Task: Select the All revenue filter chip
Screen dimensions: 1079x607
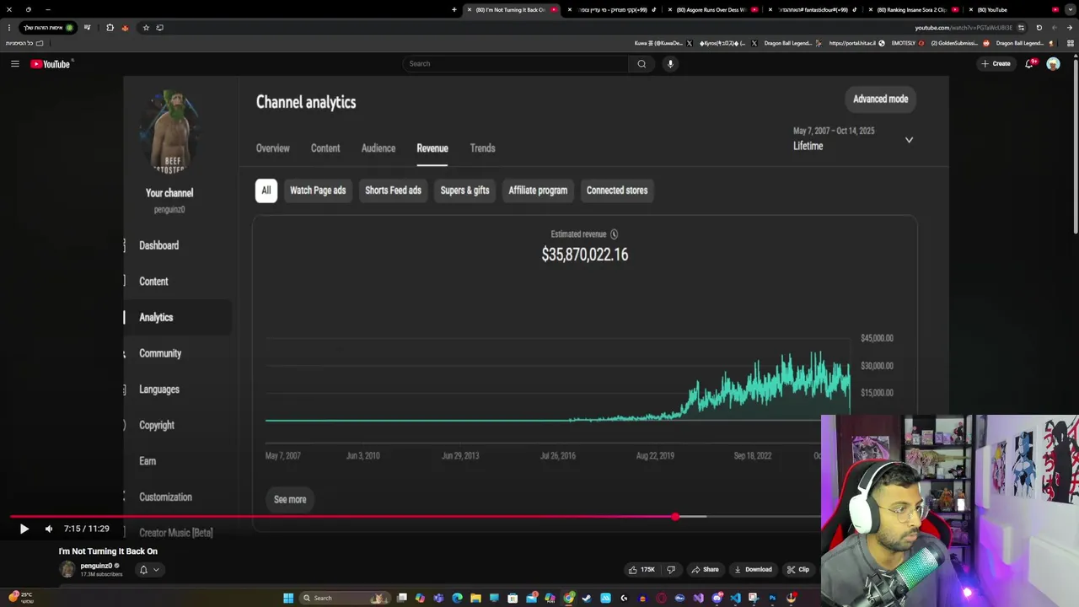Action: coord(266,191)
